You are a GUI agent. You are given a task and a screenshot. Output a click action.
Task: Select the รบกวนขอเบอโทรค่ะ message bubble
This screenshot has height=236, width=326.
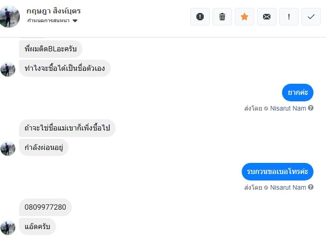point(277,172)
